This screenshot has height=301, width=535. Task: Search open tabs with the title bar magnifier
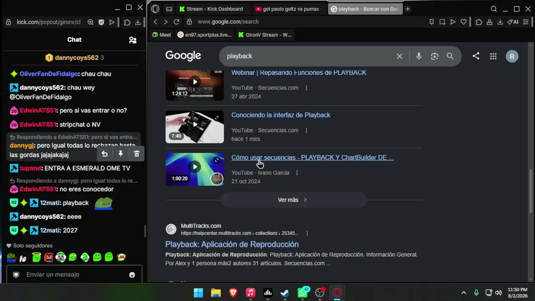(494, 9)
